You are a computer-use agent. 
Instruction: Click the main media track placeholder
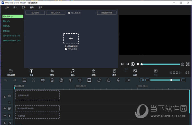[x=37, y=96]
